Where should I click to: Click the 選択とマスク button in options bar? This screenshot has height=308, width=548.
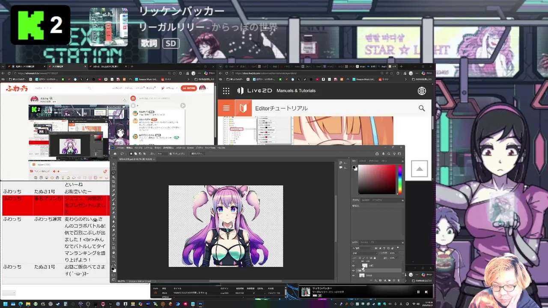pos(197,154)
